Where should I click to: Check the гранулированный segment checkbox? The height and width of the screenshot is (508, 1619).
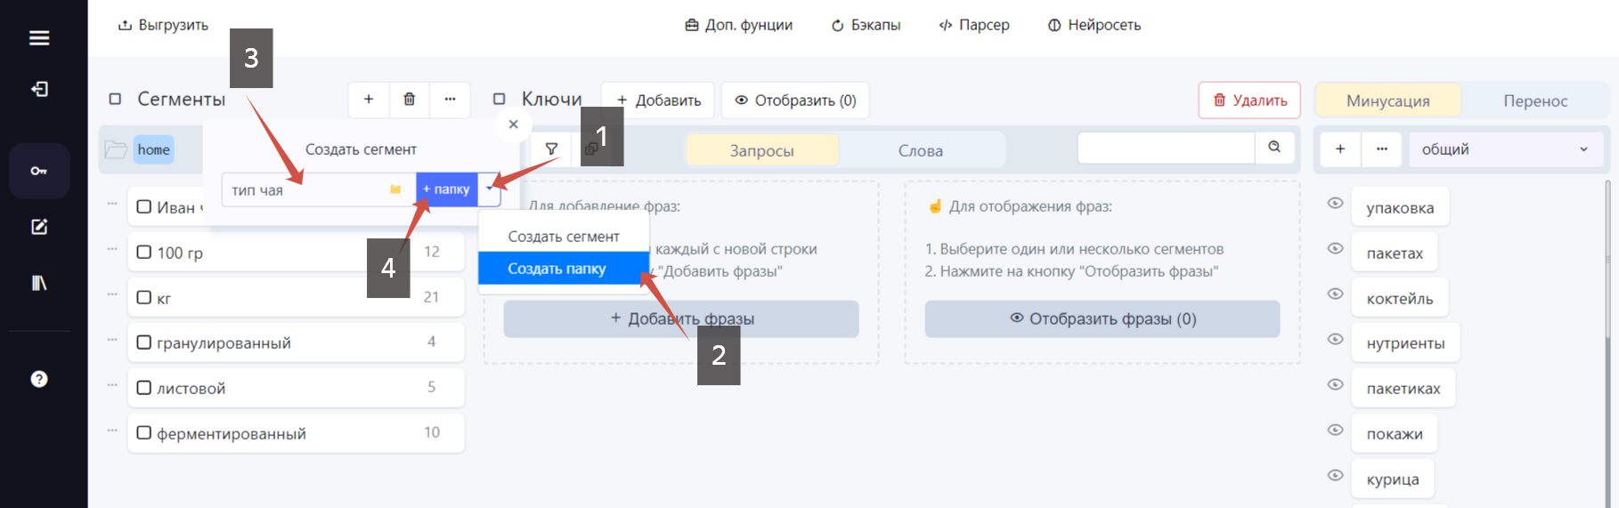[x=144, y=343]
